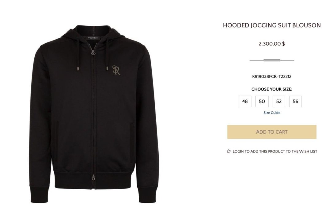
Task: Click Login to add product to wish list
Action: (275, 151)
